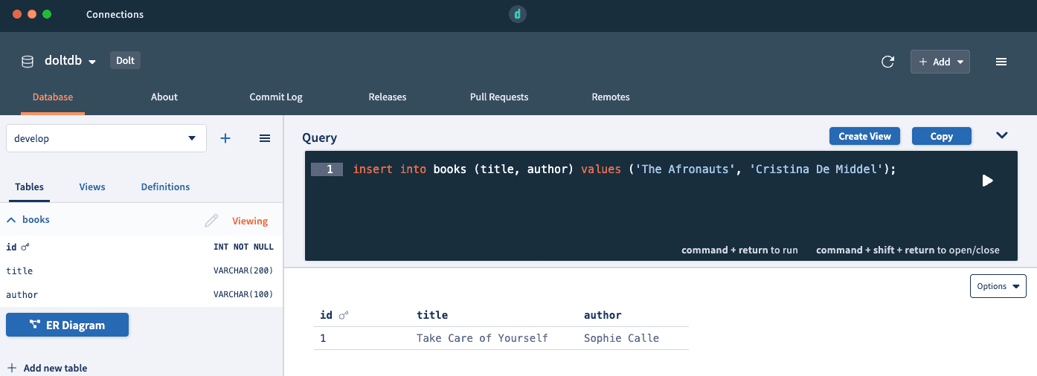The height and width of the screenshot is (376, 1037).
Task: Open the branch options menu icon
Action: [x=264, y=138]
